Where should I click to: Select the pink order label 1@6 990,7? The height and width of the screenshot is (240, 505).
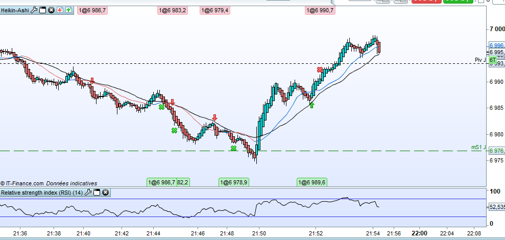pyautogui.click(x=320, y=11)
